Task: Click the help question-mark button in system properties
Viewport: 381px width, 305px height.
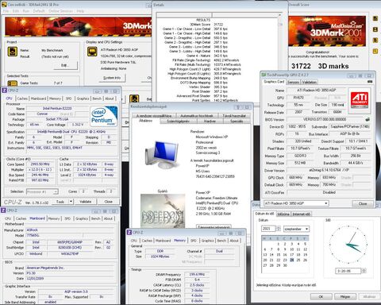Action: [x=238, y=107]
